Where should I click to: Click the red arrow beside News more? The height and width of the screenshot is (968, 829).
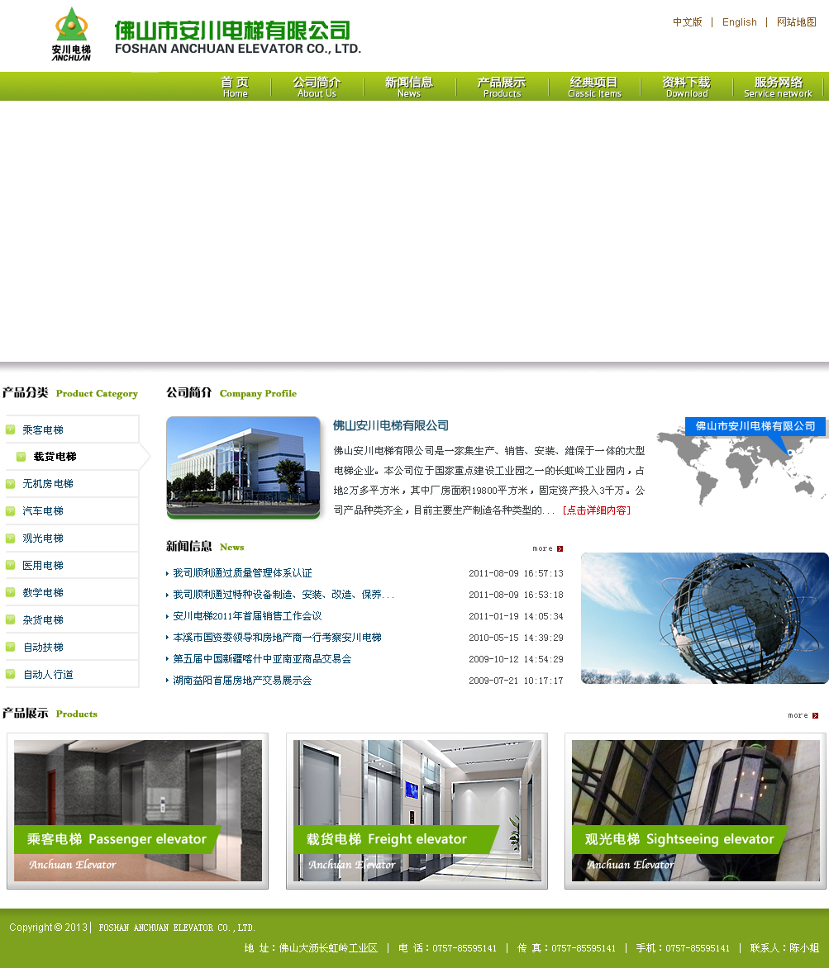coord(560,548)
